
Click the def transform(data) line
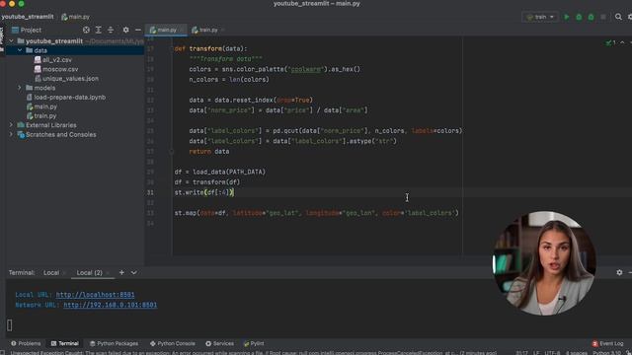click(x=210, y=48)
